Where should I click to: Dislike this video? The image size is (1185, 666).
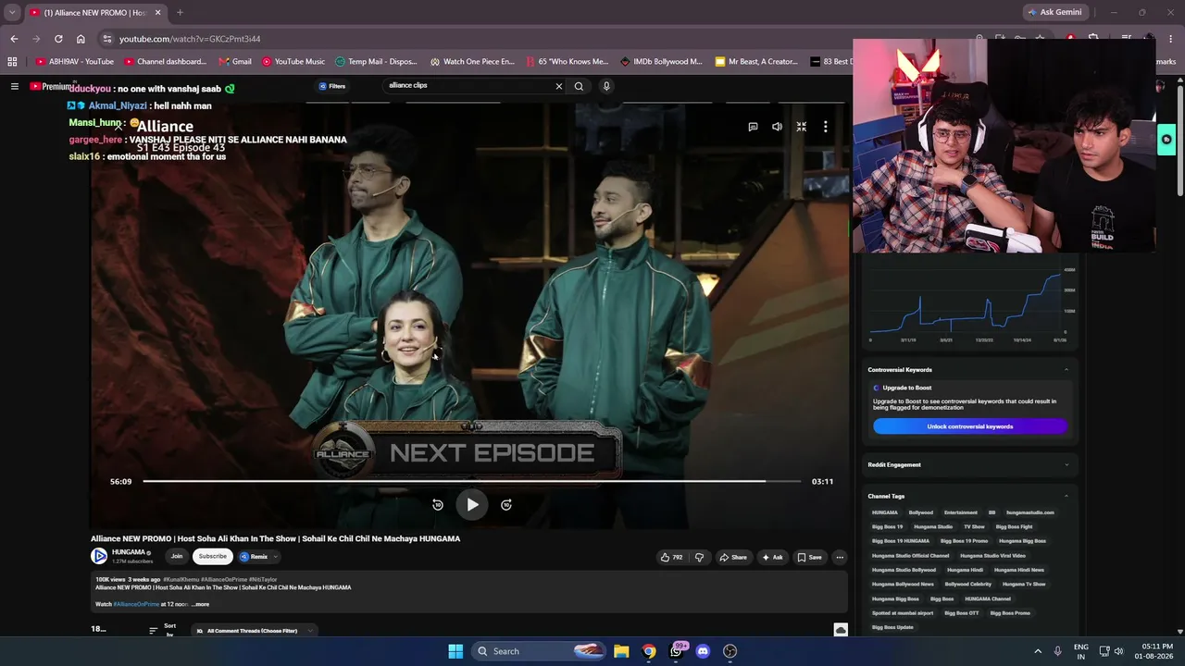[699, 557]
